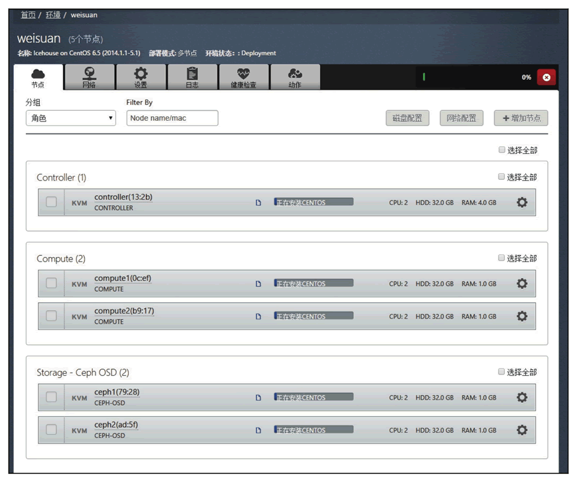Open the 动作 actions tab icon
This screenshot has width=575, height=480.
(295, 76)
